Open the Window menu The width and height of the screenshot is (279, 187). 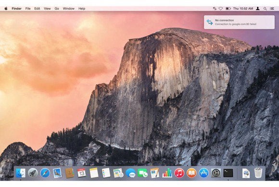click(x=68, y=8)
